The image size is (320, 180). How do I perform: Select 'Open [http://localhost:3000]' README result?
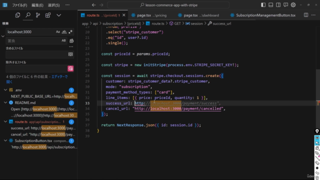(x=44, y=109)
